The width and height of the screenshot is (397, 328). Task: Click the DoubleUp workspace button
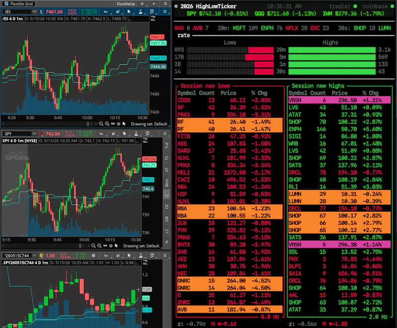(126, 4)
